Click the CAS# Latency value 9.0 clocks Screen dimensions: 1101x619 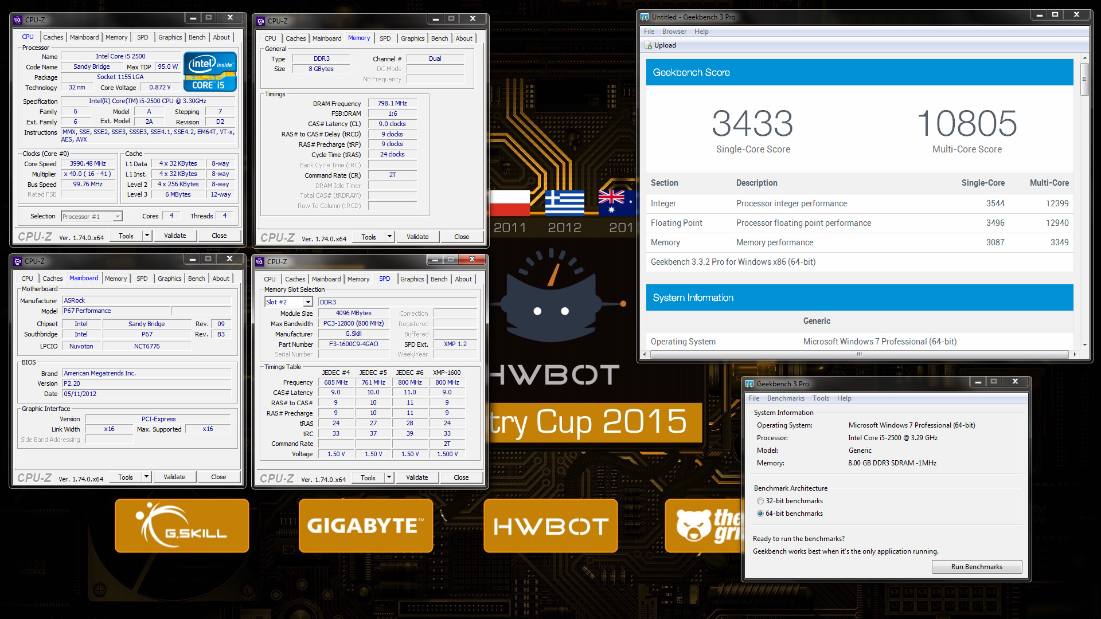point(392,124)
